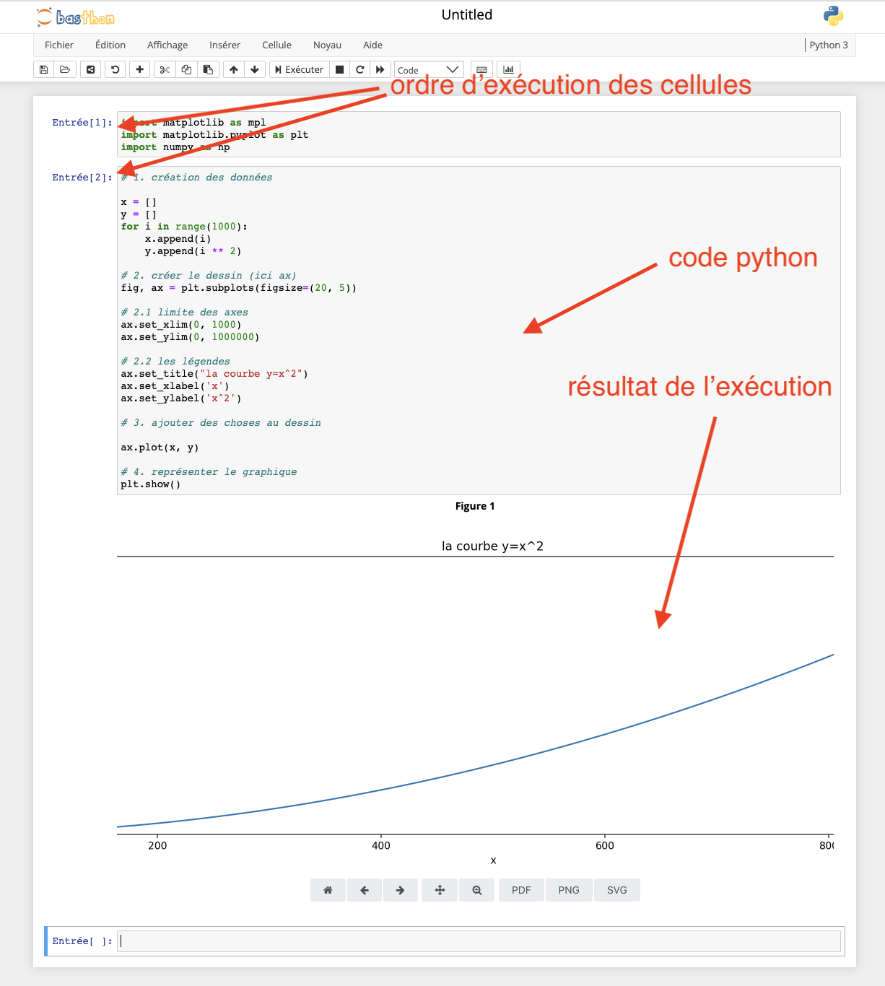
Task: Restart the kernel with the restart icon
Action: pyautogui.click(x=359, y=69)
